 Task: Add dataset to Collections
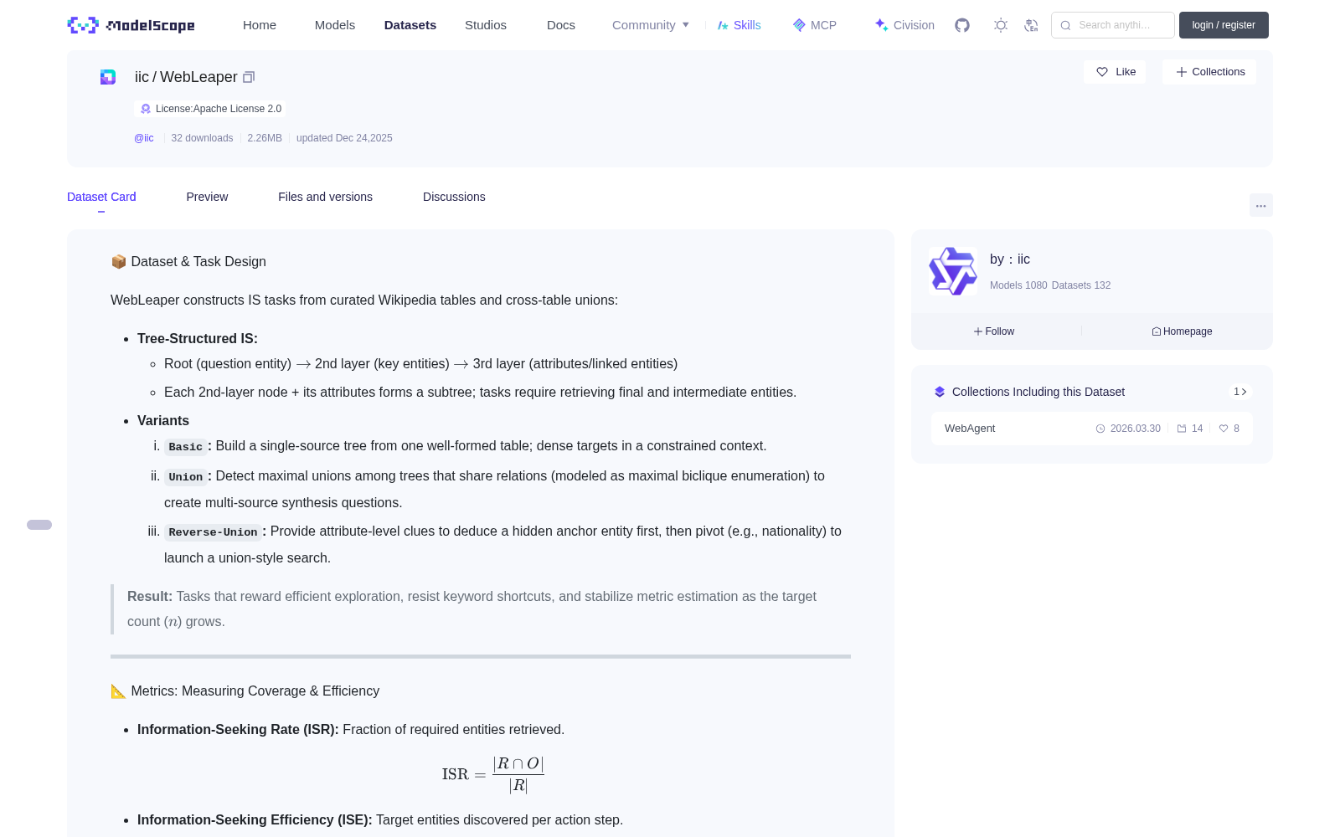[1209, 72]
